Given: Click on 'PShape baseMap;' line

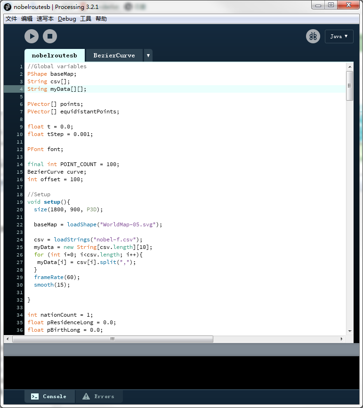Looking at the screenshot, I should [x=52, y=74].
